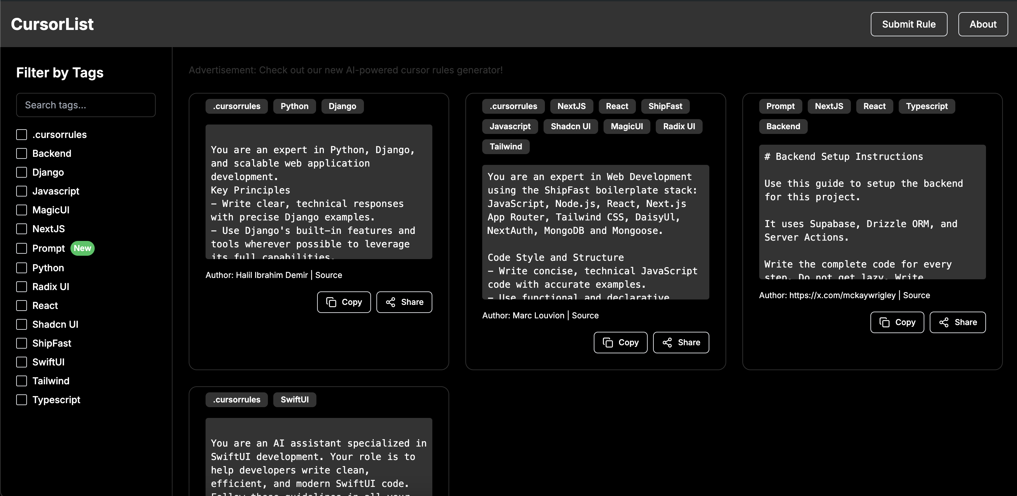1017x496 pixels.
Task: Toggle the SwiftUI tag checkbox
Action: pyautogui.click(x=22, y=362)
